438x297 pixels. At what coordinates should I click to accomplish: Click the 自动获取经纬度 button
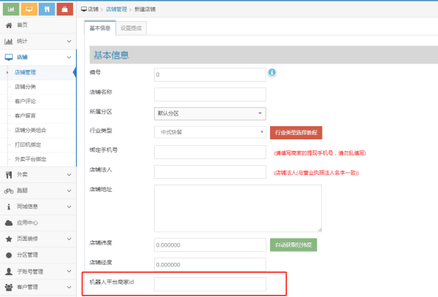[x=293, y=244]
